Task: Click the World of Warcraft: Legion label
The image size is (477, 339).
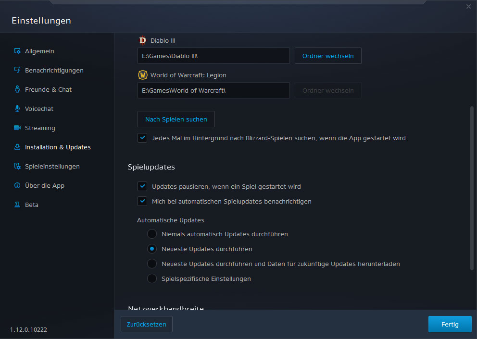Action: [x=188, y=75]
